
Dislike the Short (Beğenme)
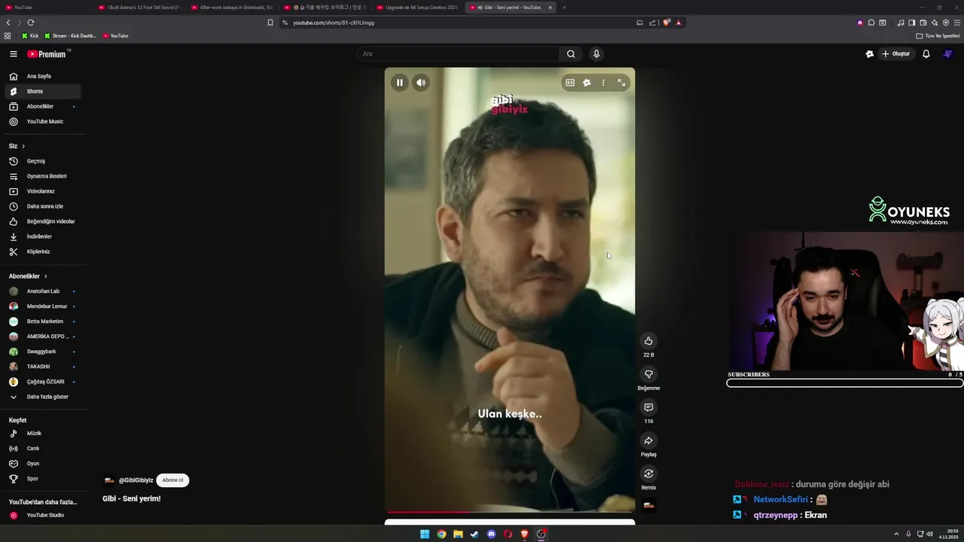pos(648,374)
